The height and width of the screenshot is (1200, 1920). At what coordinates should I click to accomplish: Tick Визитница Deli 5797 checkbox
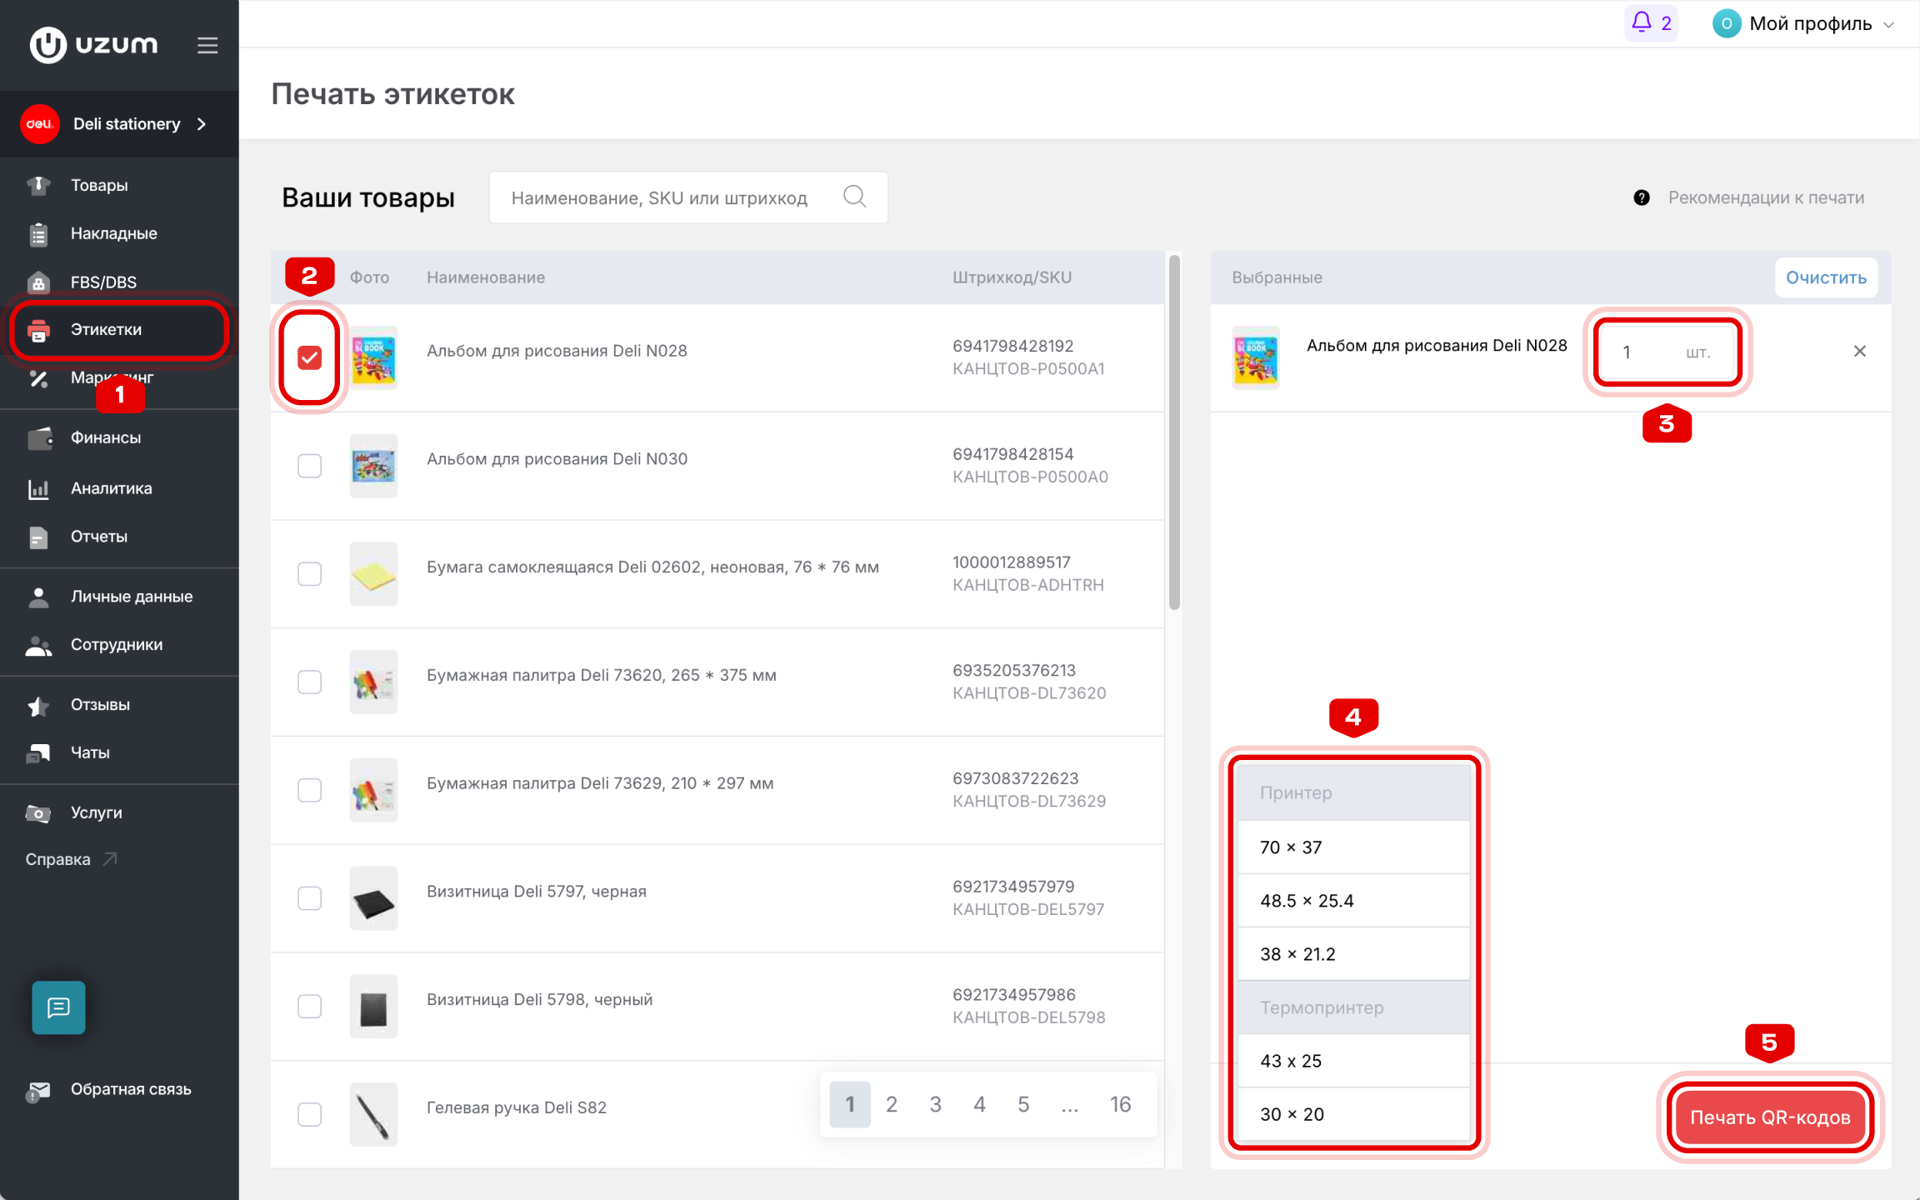coord(309,898)
